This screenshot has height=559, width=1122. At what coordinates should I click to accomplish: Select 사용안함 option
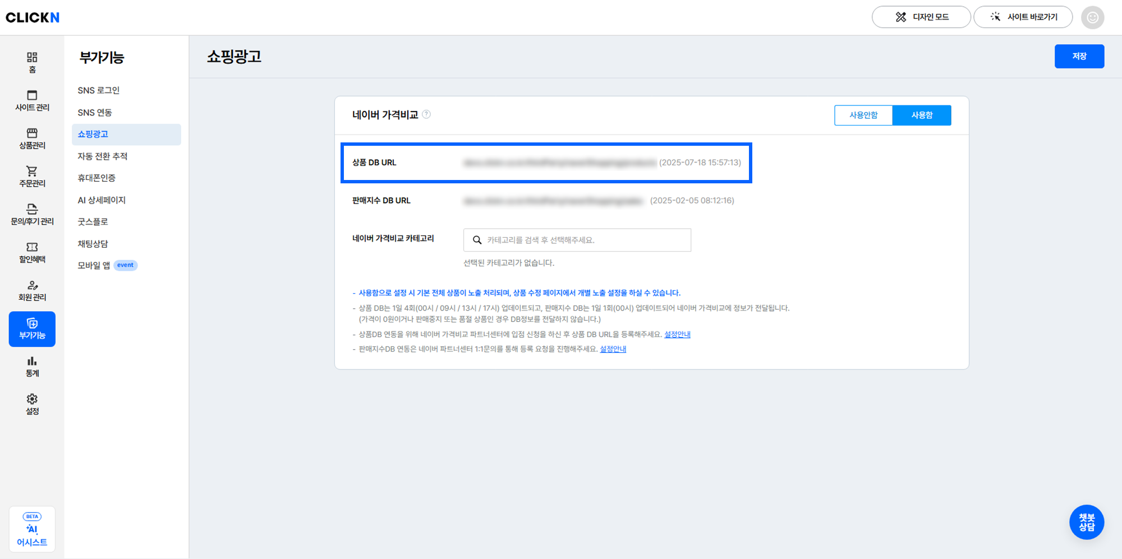(863, 116)
